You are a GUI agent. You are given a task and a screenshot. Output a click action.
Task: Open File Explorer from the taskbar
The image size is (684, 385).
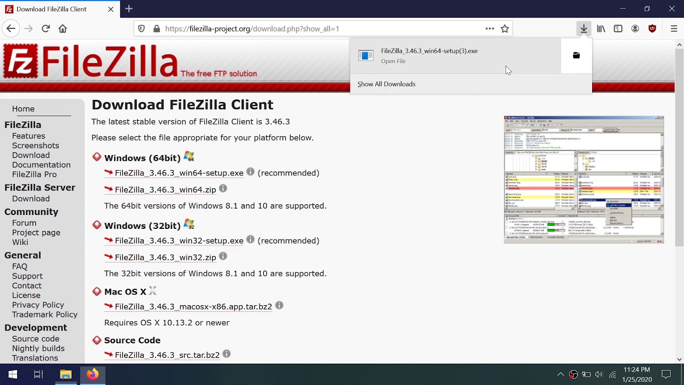(x=66, y=374)
